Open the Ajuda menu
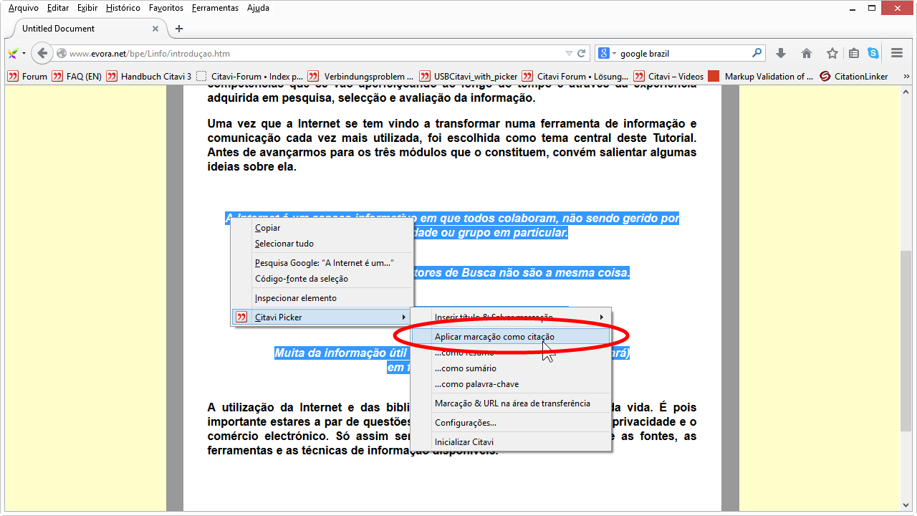This screenshot has width=917, height=516. pos(258,8)
